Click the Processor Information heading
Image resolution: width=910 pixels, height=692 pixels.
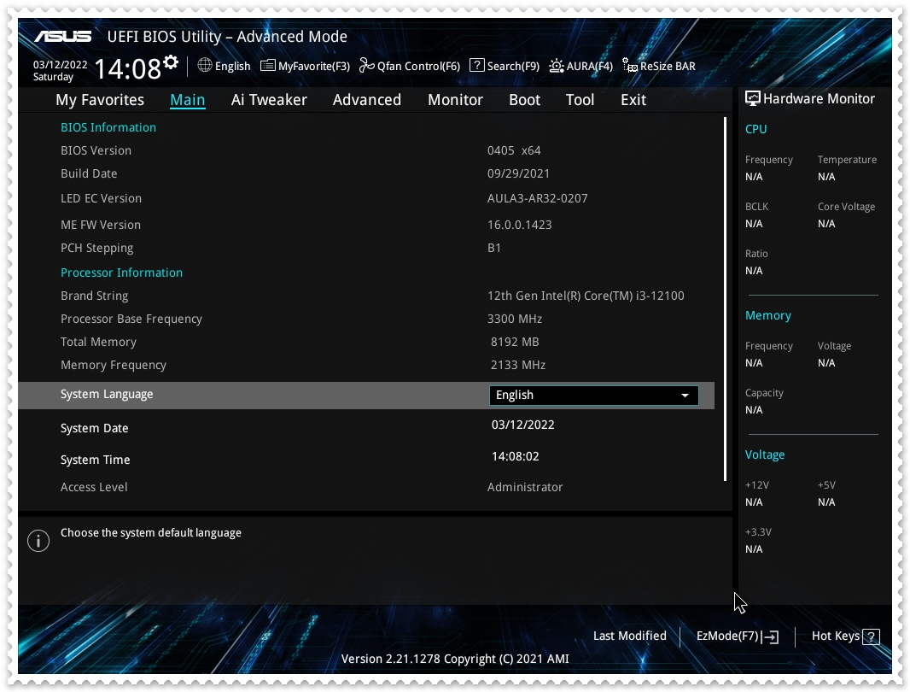point(121,273)
